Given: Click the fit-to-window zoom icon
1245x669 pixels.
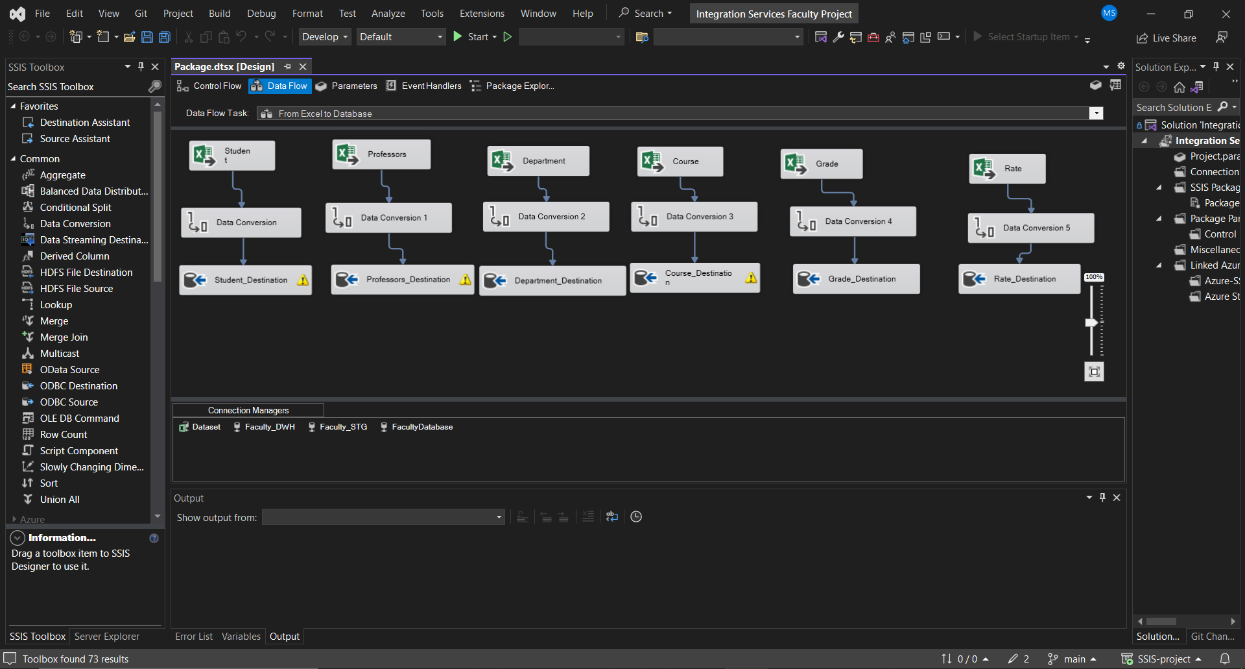Looking at the screenshot, I should 1095,371.
